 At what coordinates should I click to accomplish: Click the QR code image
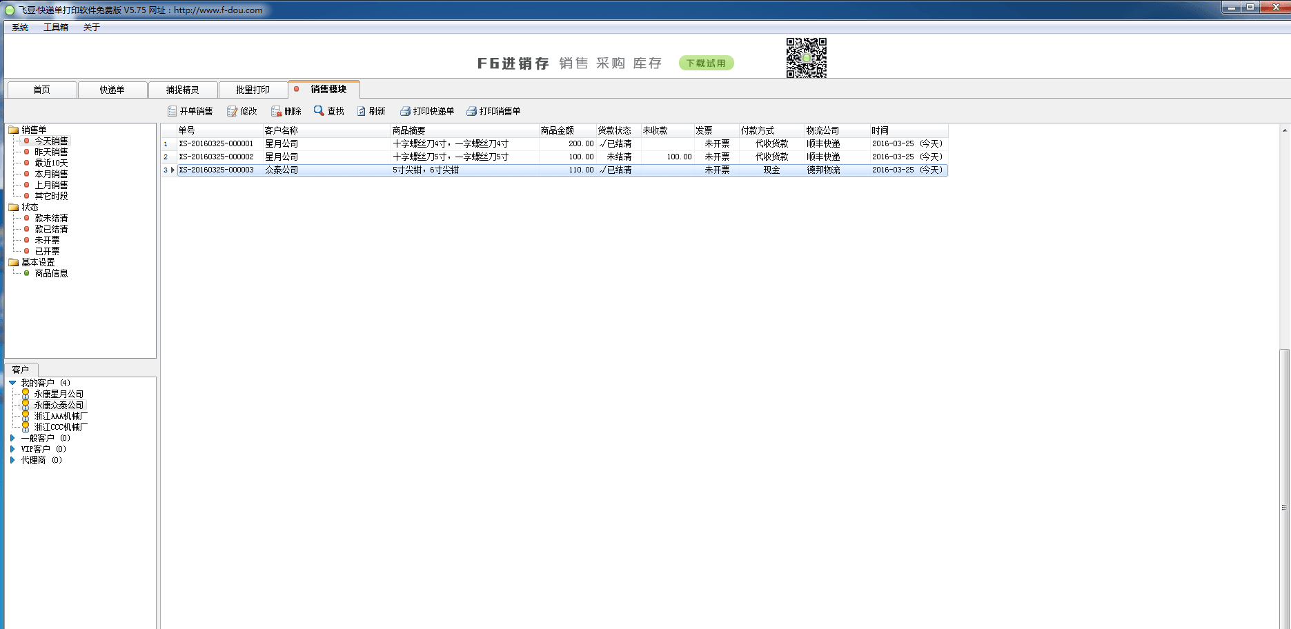tap(806, 58)
